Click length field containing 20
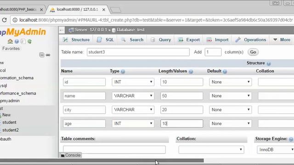 click(182, 110)
